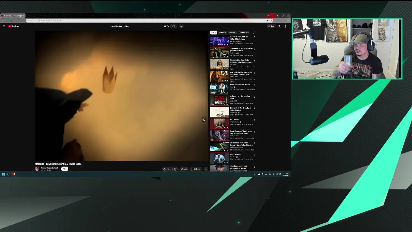This screenshot has height=232, width=412.
Task: Open more actions three-dot button under video
Action: point(206,169)
